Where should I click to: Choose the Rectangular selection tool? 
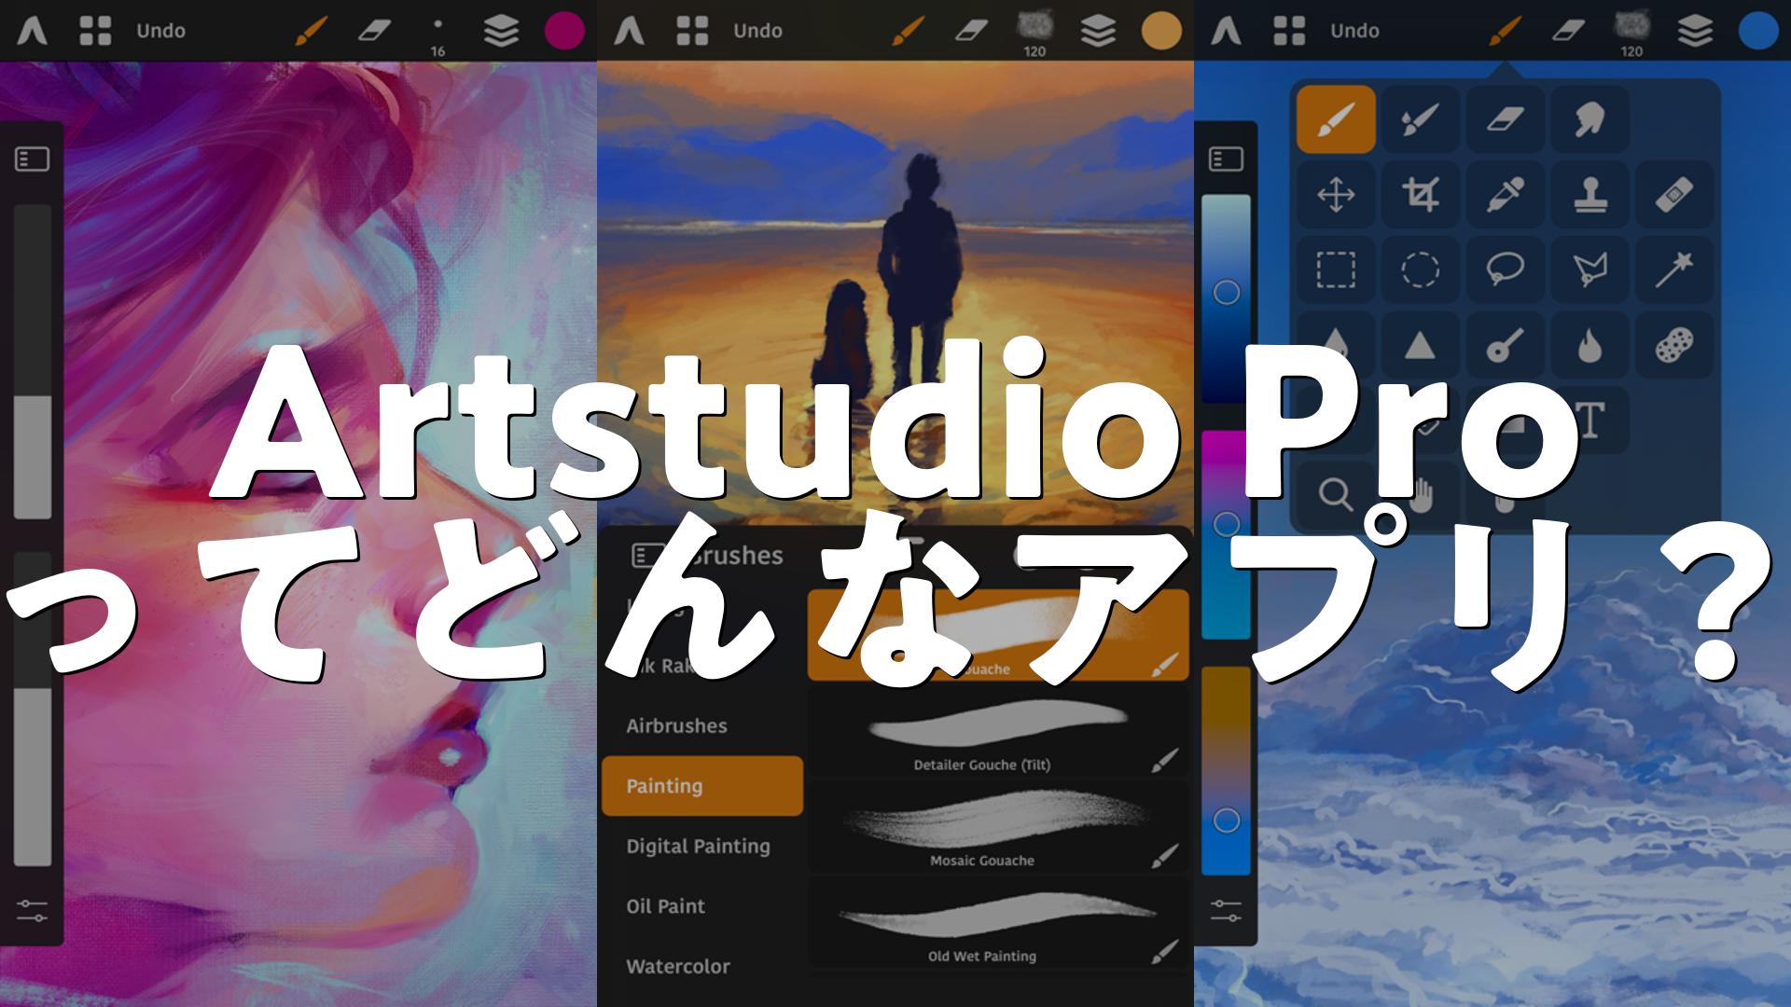coord(1336,270)
